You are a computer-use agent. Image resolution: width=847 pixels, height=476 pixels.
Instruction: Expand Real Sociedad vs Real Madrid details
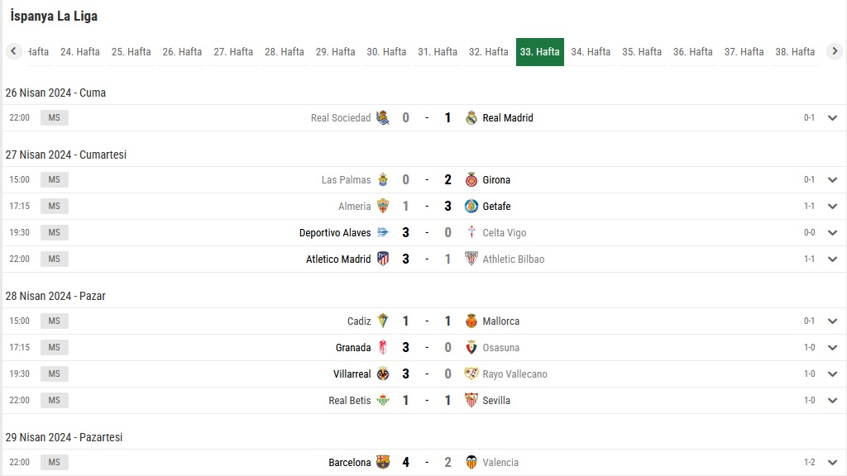(x=832, y=117)
